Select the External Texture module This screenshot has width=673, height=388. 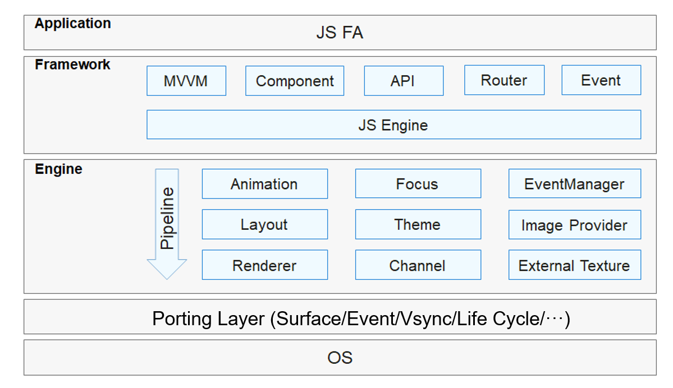tap(574, 265)
